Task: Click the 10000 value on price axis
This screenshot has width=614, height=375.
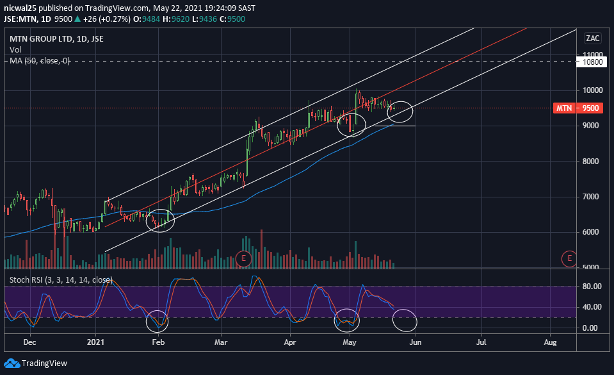Action: coord(592,90)
